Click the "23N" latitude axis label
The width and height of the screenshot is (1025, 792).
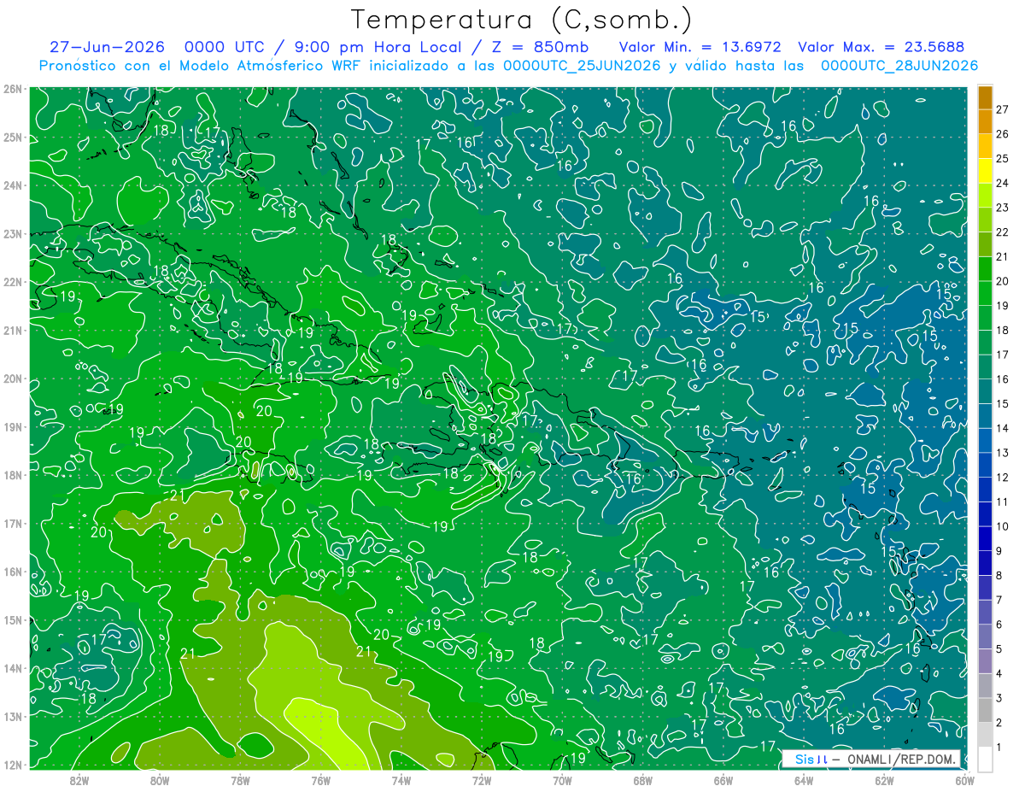pyautogui.click(x=12, y=234)
